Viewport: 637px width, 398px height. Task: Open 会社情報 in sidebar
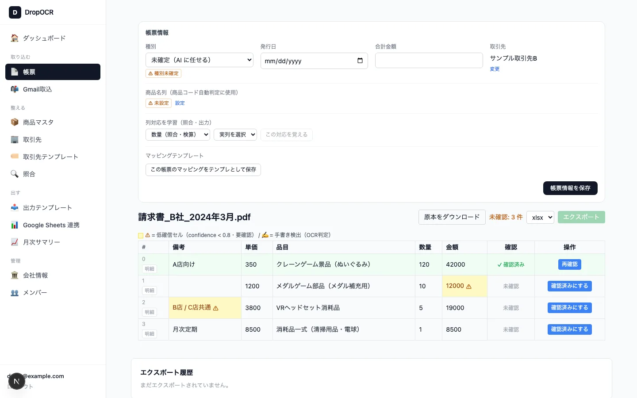point(53,275)
